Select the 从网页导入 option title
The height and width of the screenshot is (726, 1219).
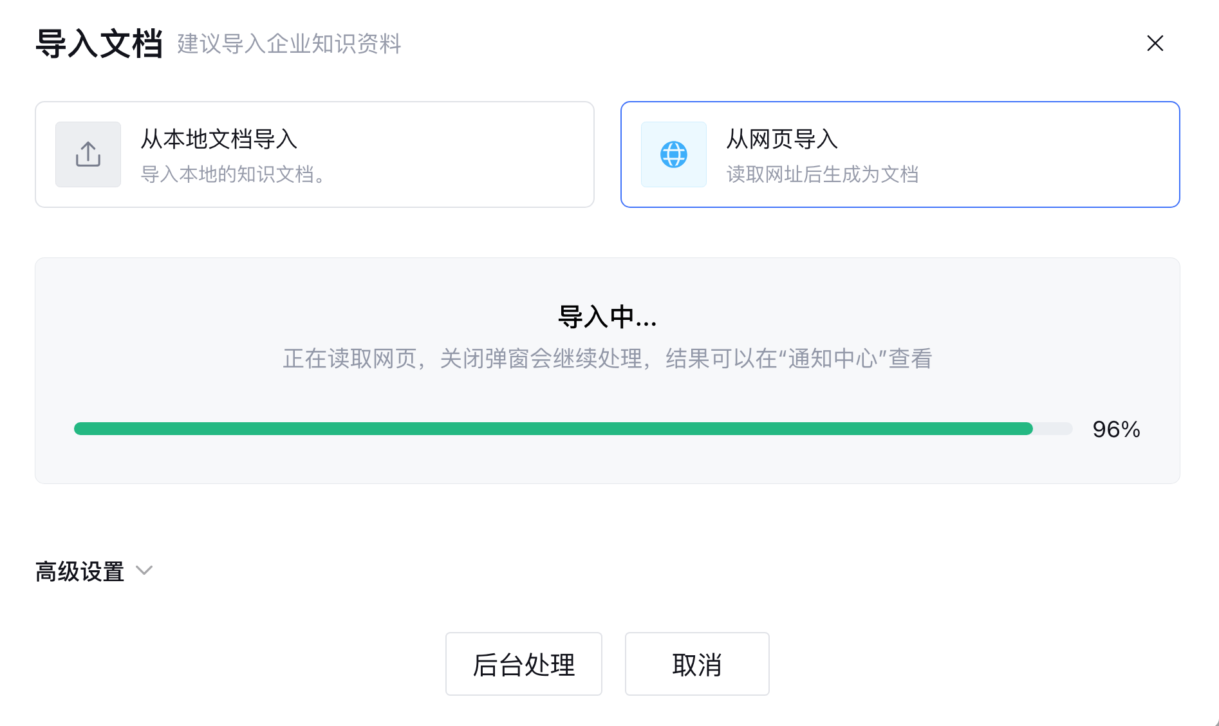point(782,139)
